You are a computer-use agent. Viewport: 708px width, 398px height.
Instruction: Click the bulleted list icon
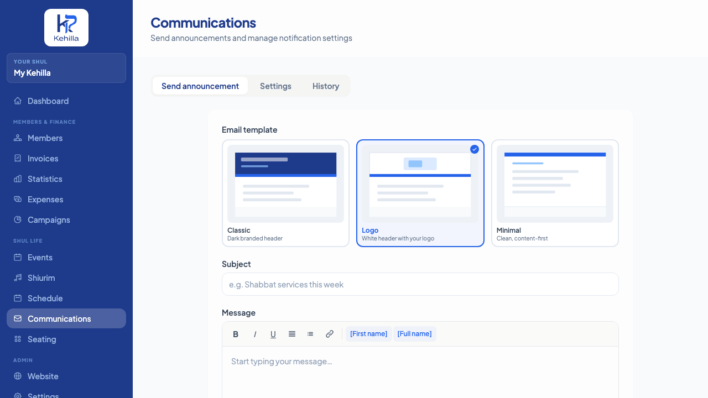tap(310, 334)
